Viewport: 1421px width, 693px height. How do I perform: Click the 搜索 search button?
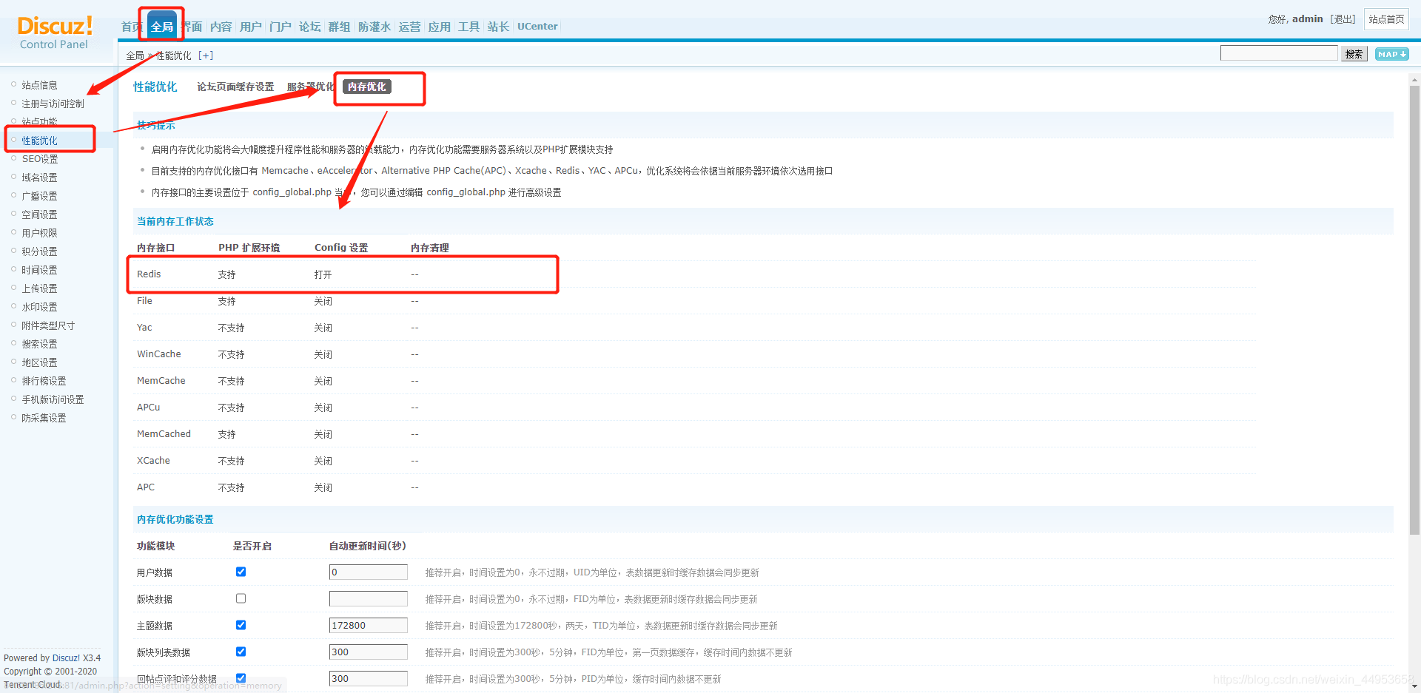click(x=1354, y=54)
